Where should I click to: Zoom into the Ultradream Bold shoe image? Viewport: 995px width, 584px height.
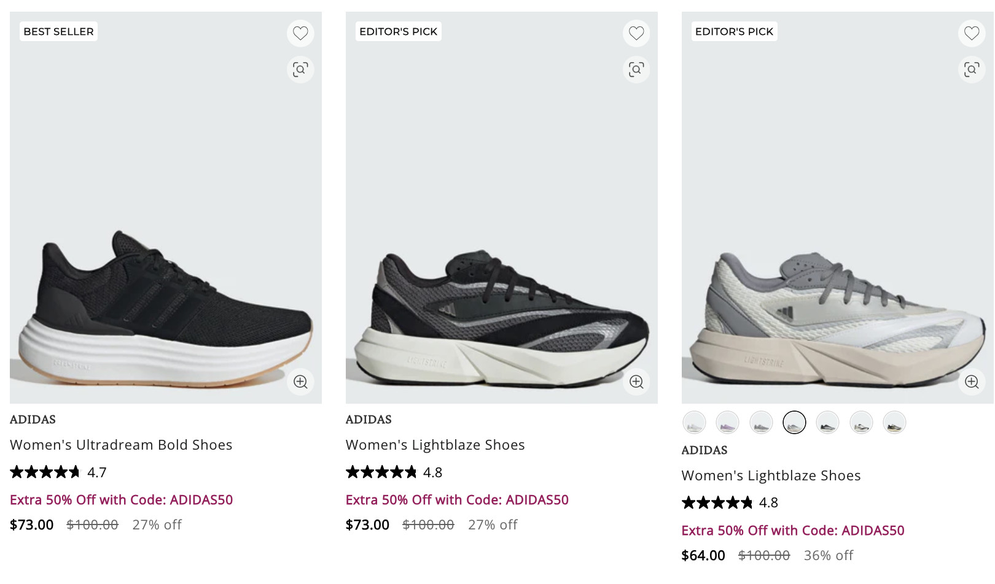300,382
